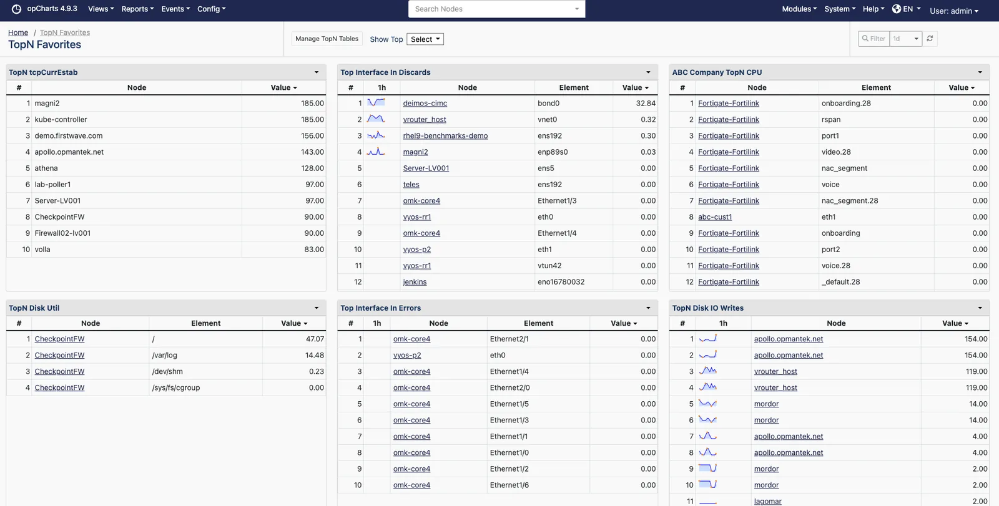Expand ABC Company TopN CPU panel caret

tap(980, 72)
